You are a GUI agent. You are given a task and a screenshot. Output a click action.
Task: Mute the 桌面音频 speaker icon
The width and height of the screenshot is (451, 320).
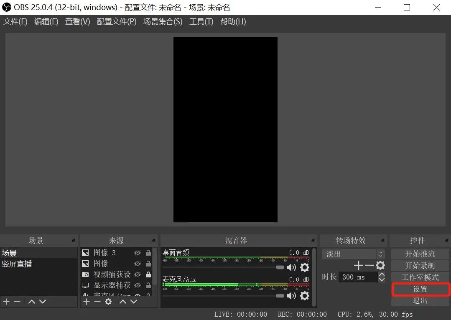click(x=291, y=267)
